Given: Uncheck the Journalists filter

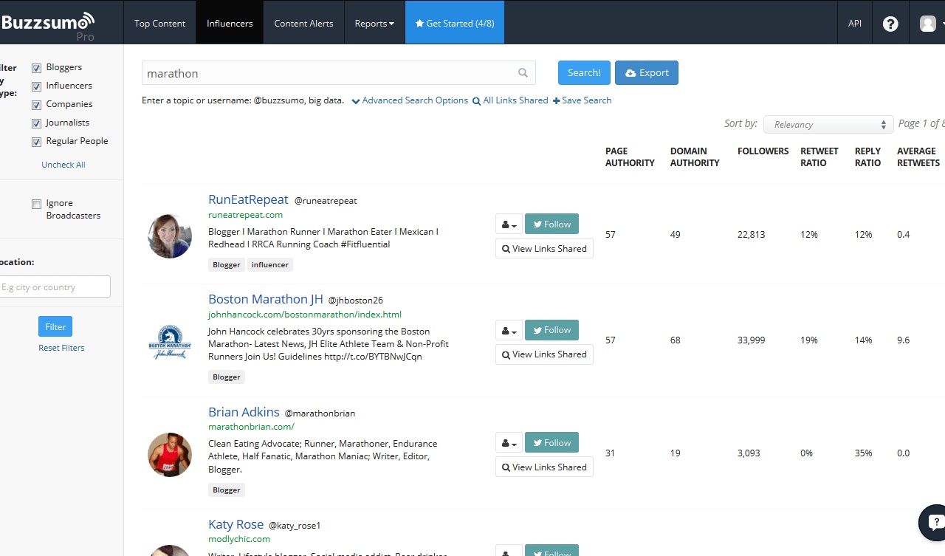Looking at the screenshot, I should [x=36, y=123].
